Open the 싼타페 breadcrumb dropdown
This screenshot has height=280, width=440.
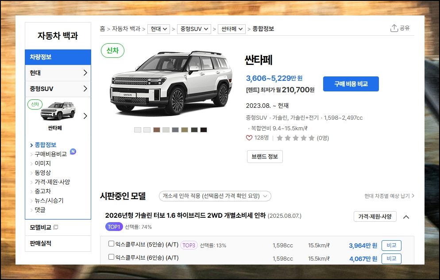(232, 29)
